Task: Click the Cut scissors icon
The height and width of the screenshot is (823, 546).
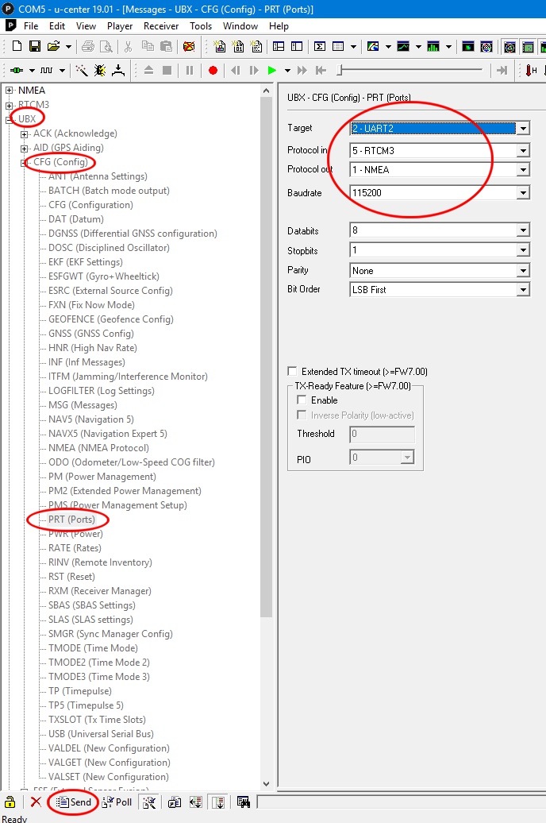Action: coord(128,47)
